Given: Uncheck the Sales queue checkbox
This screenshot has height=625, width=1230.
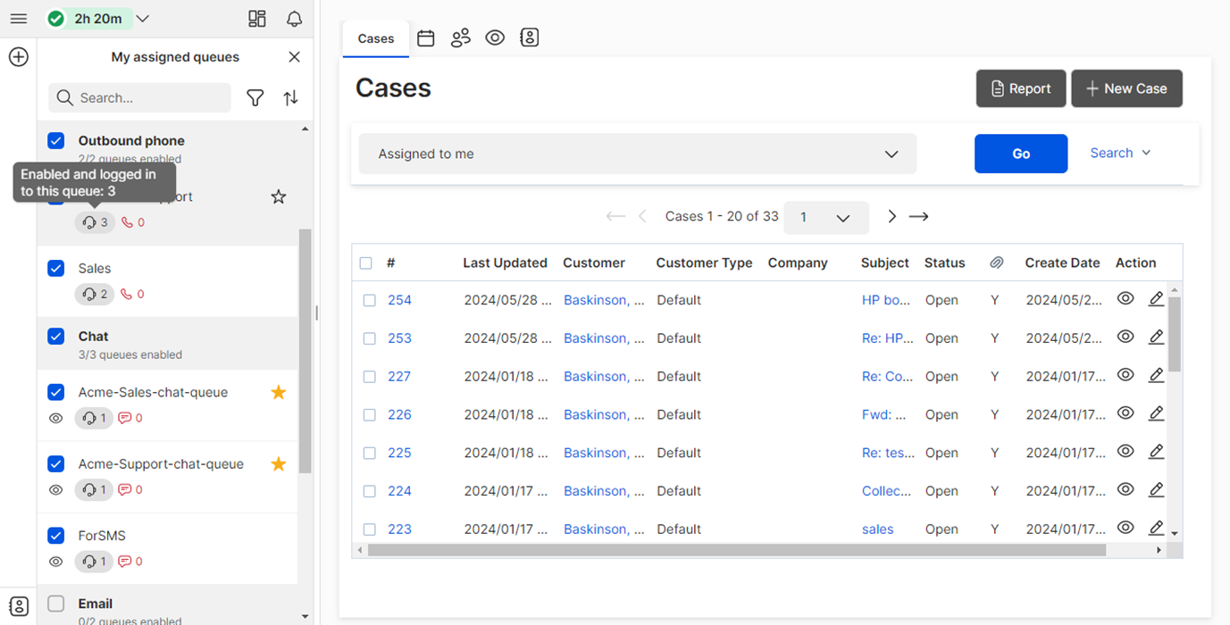Looking at the screenshot, I should pyautogui.click(x=56, y=268).
